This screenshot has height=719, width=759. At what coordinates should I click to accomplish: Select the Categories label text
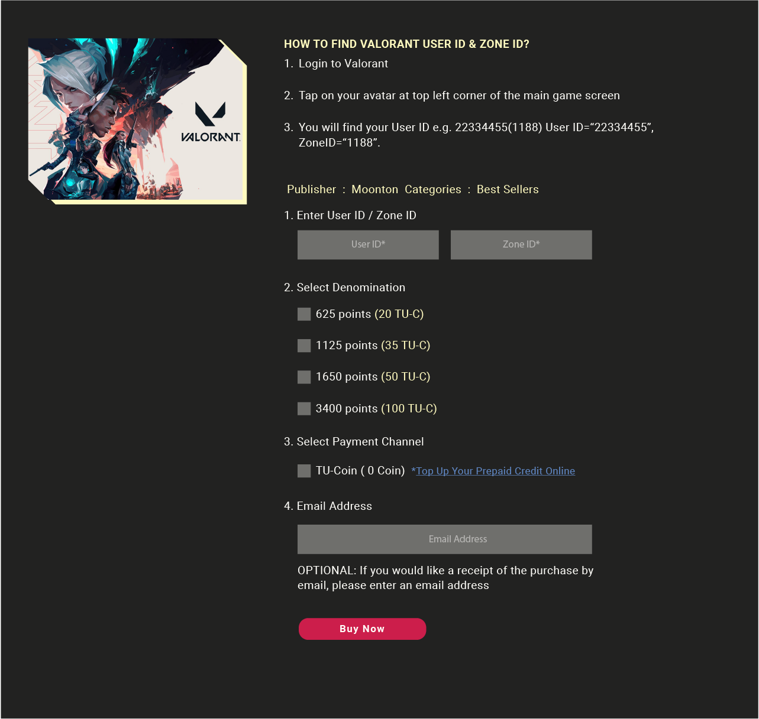[433, 190]
